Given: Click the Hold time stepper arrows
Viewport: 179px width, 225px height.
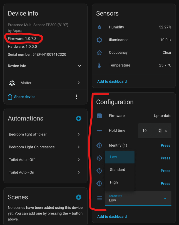Looking at the screenshot, I should (160, 131).
